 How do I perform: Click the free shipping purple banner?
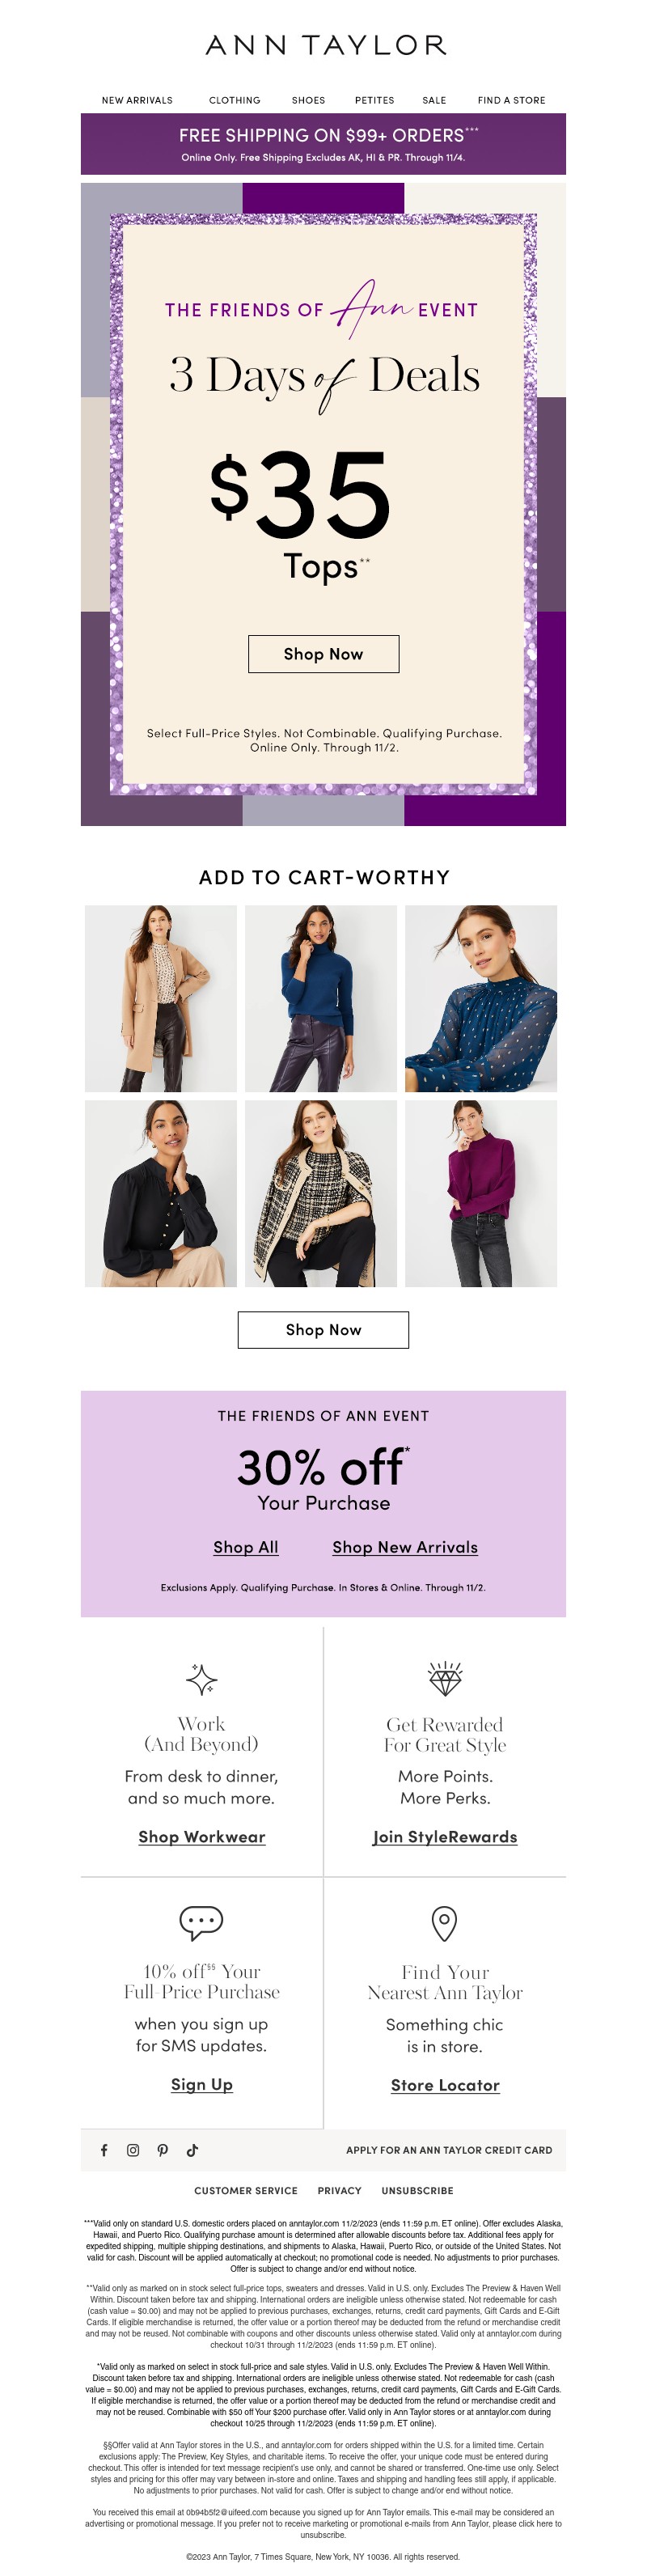[323, 144]
